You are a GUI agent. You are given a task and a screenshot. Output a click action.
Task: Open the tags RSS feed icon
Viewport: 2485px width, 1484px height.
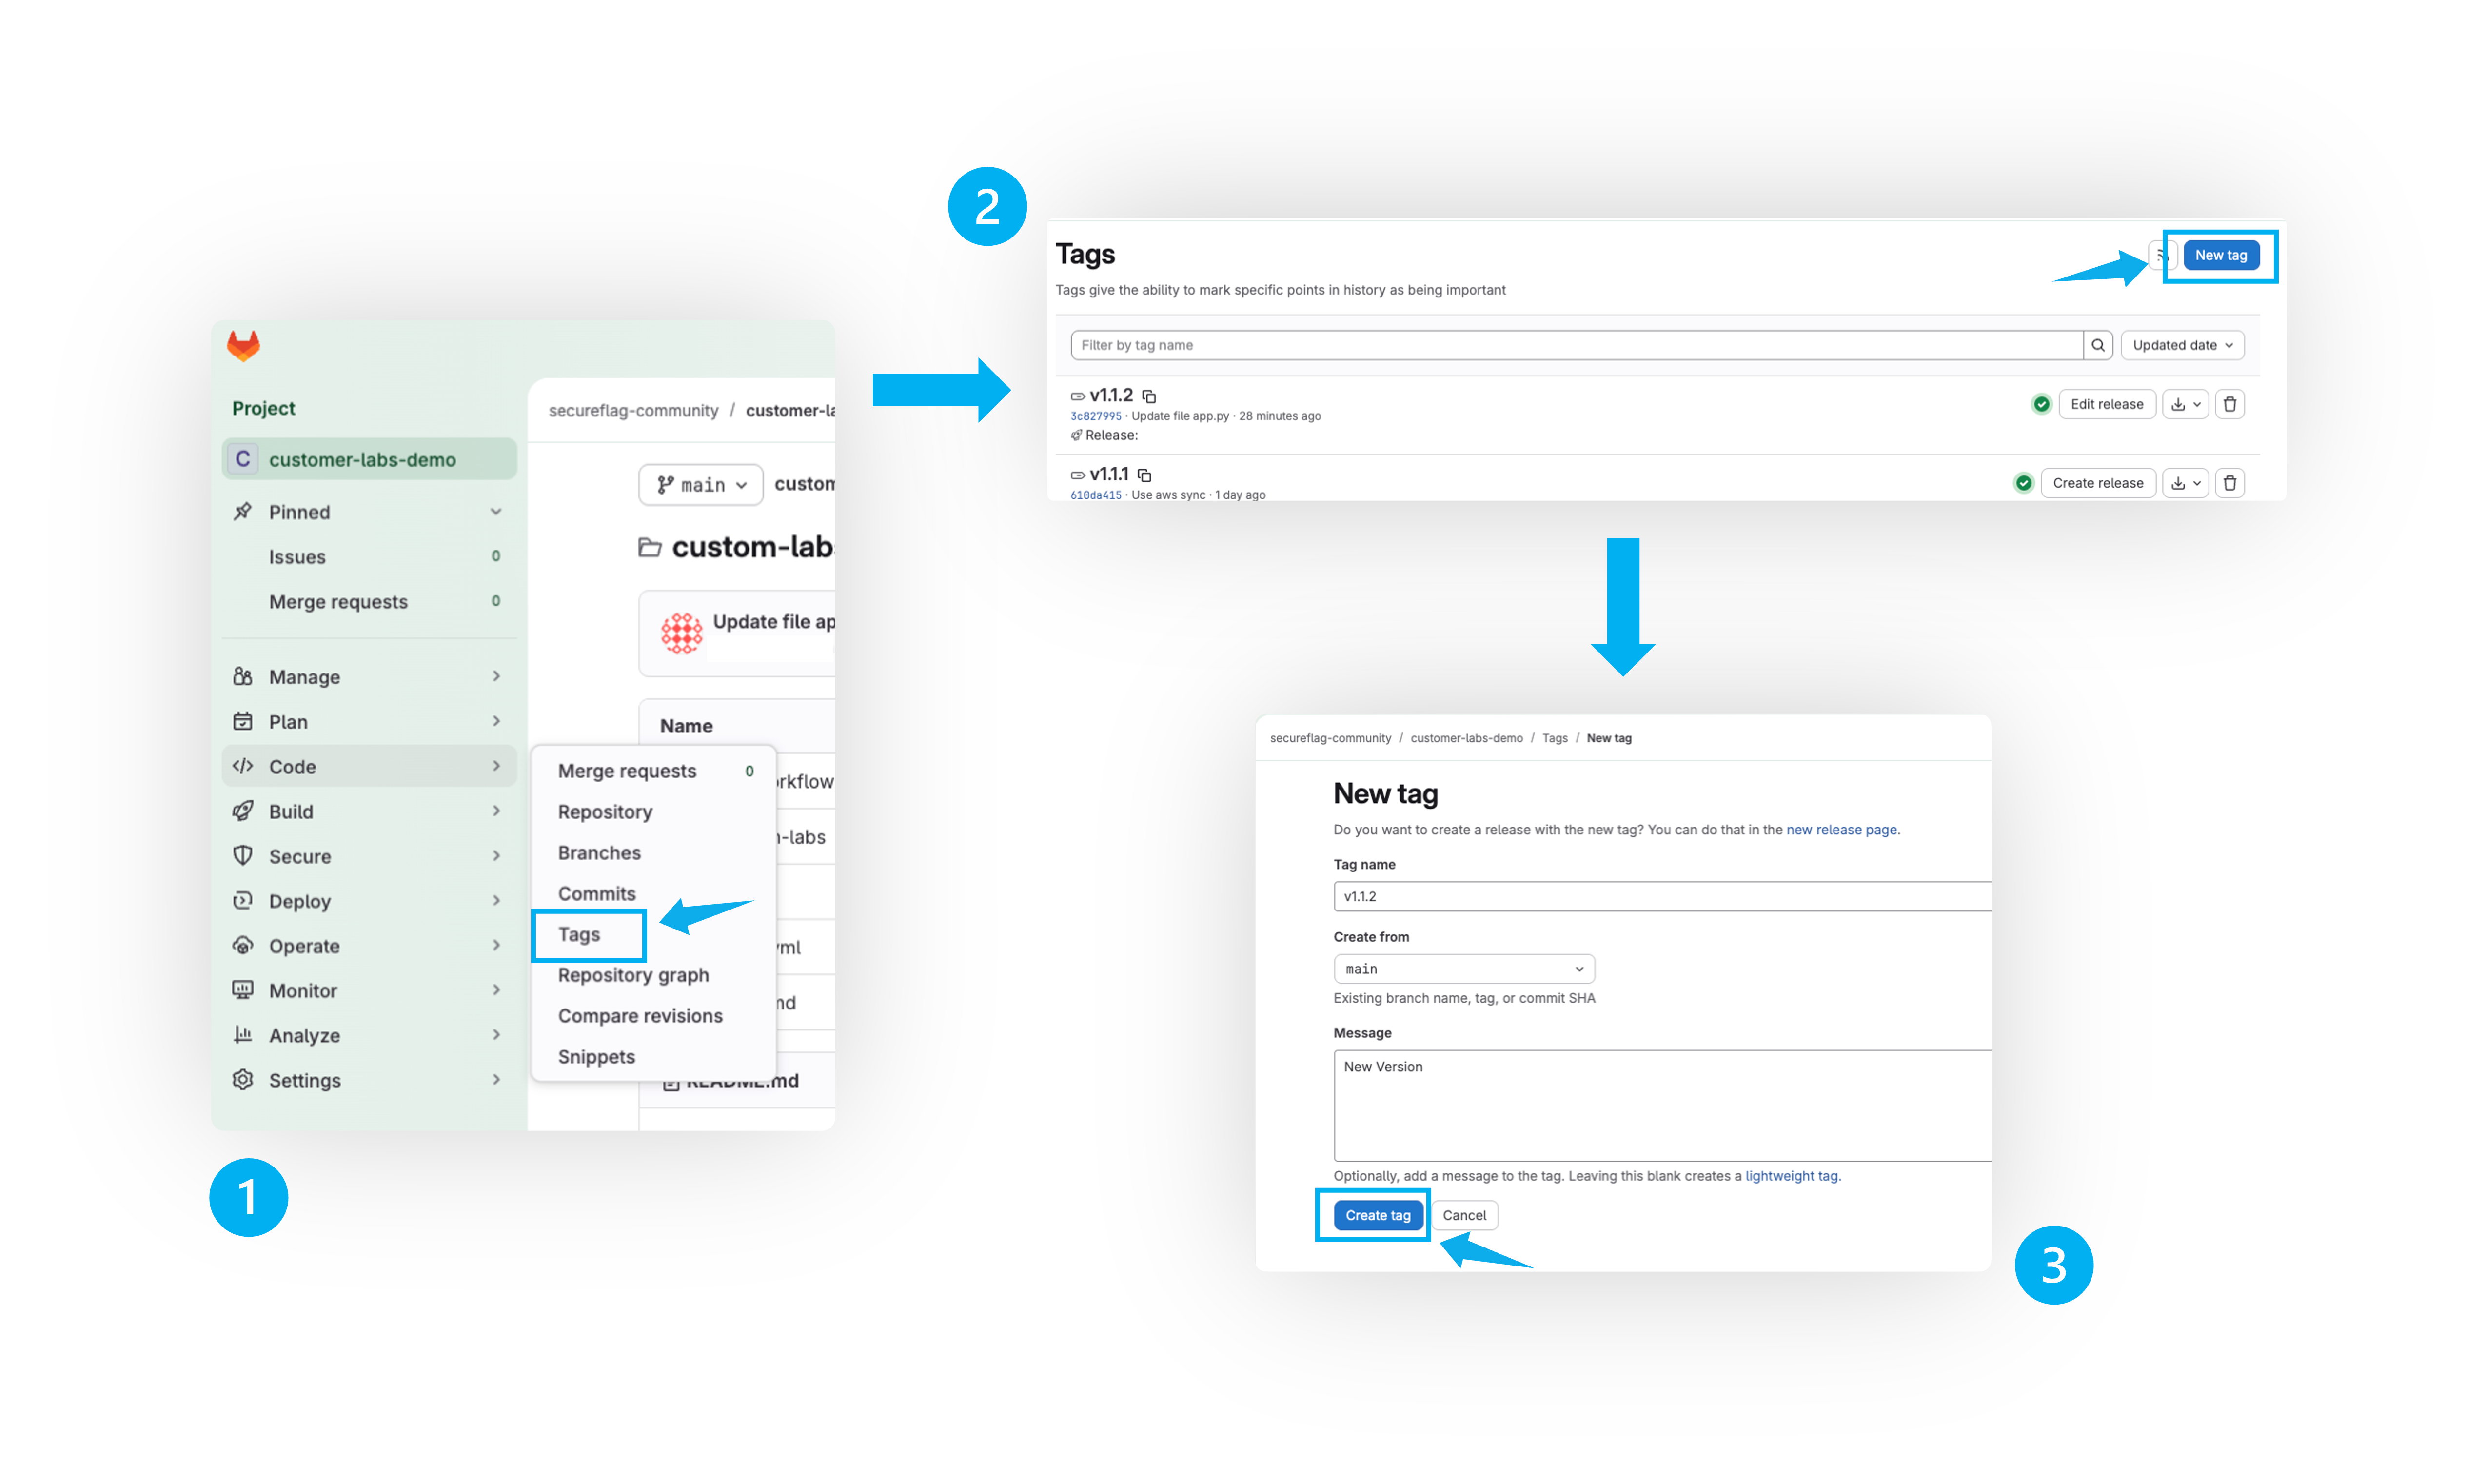click(2162, 255)
